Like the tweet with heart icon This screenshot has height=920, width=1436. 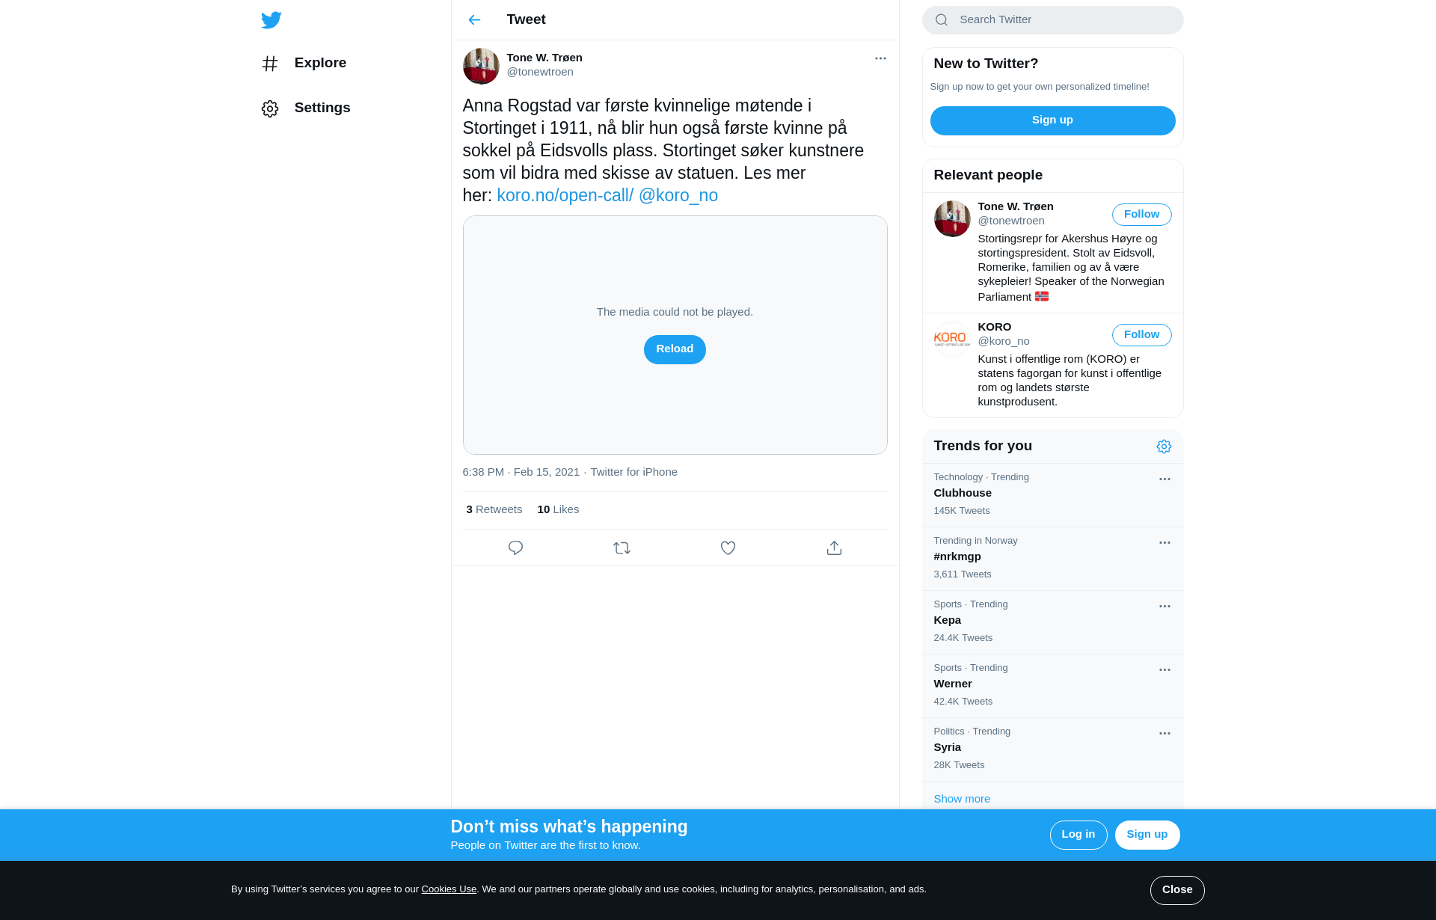[728, 548]
